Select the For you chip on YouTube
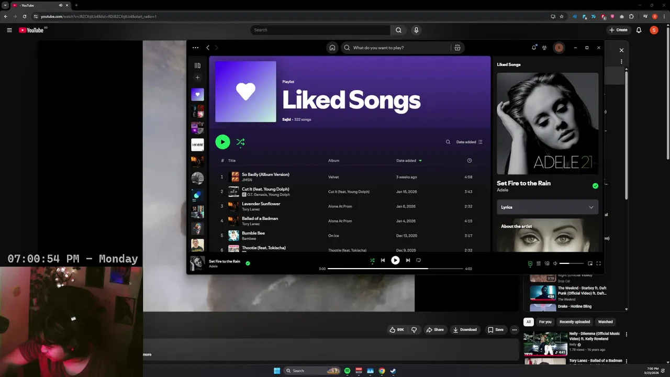 point(545,322)
